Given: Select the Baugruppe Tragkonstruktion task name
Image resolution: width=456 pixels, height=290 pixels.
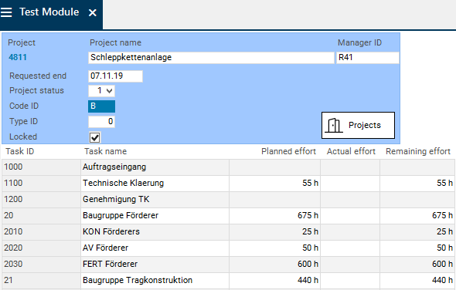Looking at the screenshot, I should pos(155,281).
